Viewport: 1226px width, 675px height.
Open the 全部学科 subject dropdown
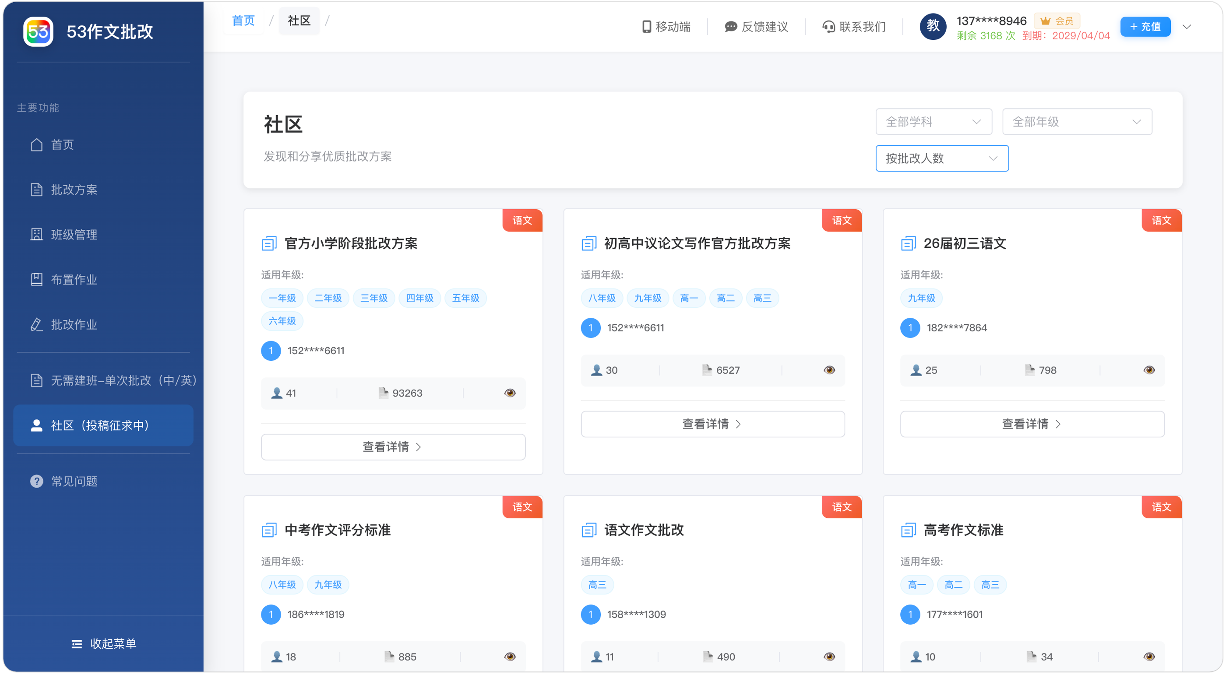point(934,122)
